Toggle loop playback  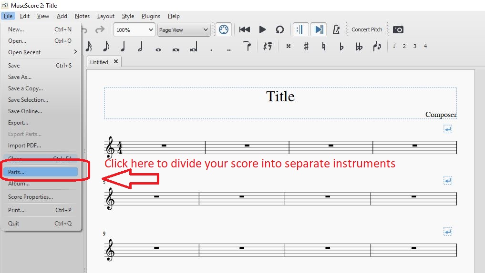pos(280,29)
